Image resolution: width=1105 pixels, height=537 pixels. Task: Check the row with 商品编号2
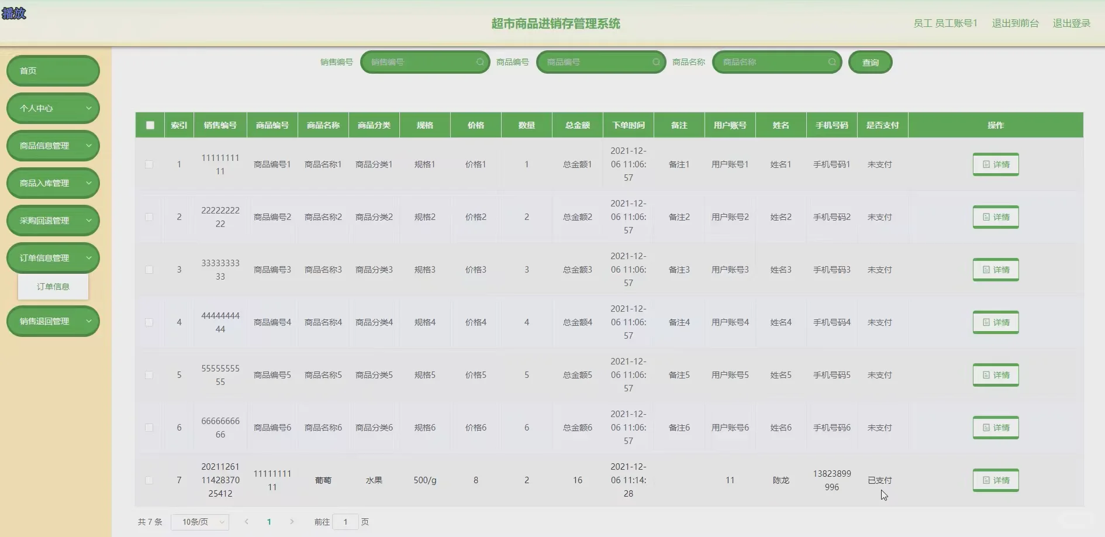coord(149,217)
